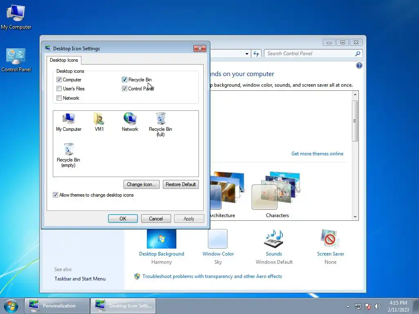The height and width of the screenshot is (314, 419).
Task: Toggle Allow themes to change desktop icons
Action: 55,195
